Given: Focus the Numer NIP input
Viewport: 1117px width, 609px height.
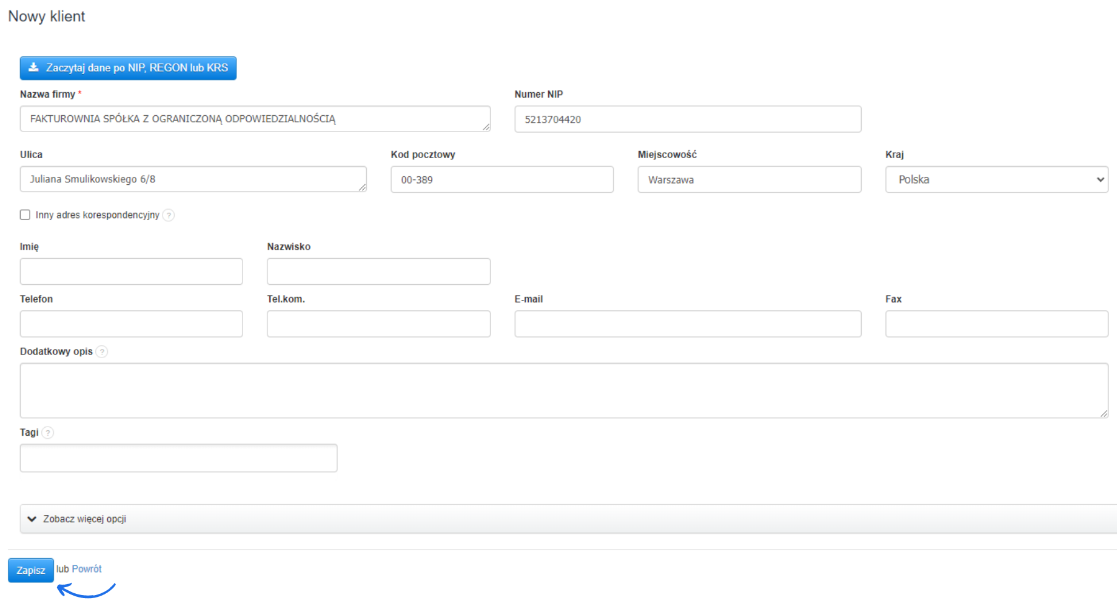Looking at the screenshot, I should [x=687, y=119].
